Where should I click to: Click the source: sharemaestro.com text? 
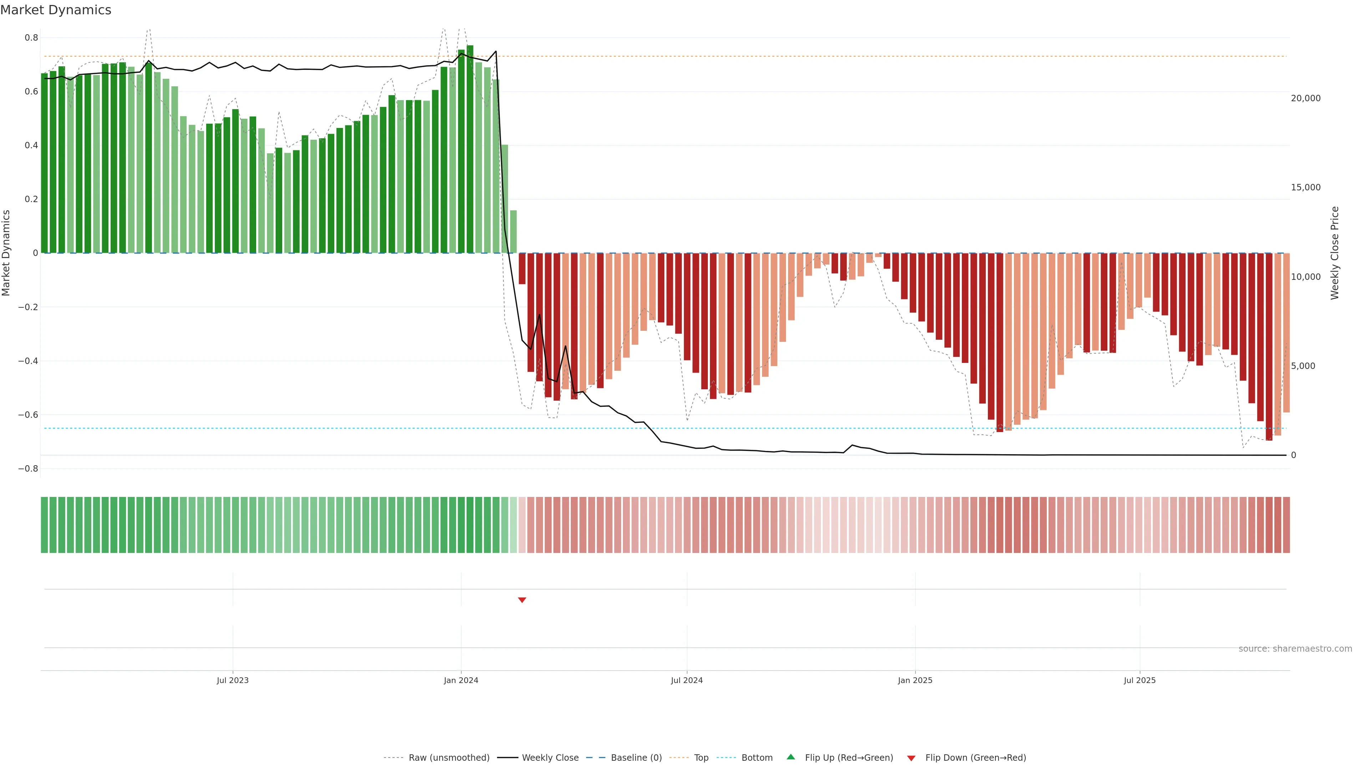[x=1295, y=649]
